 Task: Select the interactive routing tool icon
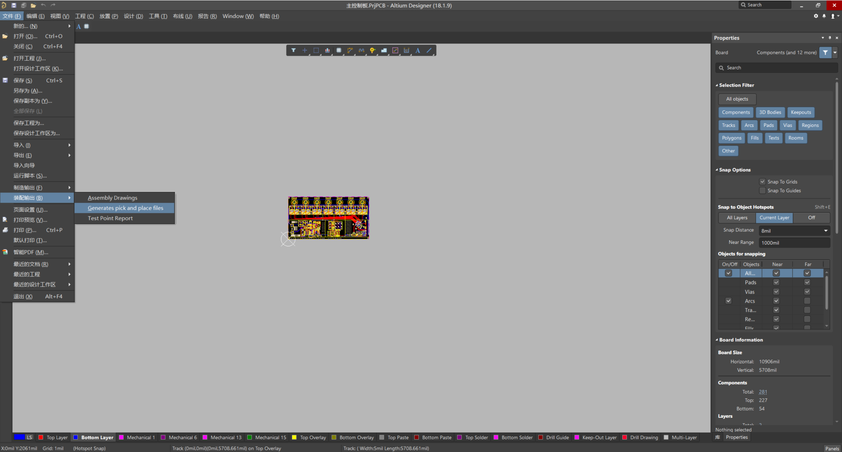pos(350,51)
